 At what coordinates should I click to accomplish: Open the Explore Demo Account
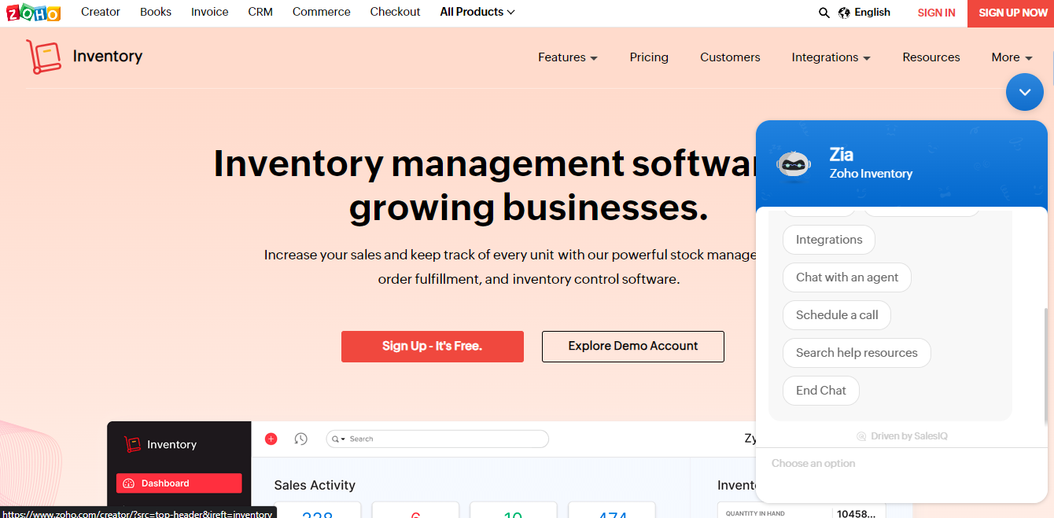[632, 346]
